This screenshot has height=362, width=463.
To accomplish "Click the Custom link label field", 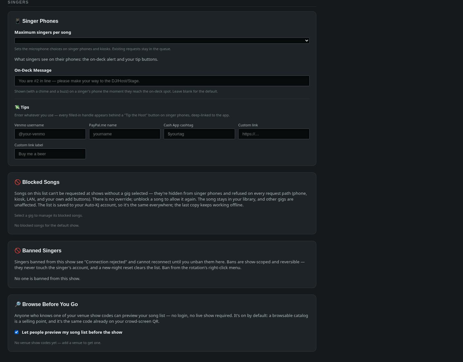I will coord(50,154).
